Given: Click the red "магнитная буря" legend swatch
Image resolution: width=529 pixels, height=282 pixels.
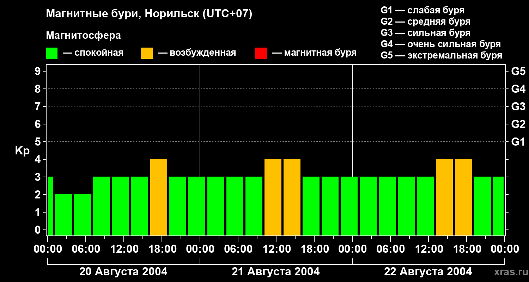Looking at the screenshot, I should (261, 53).
